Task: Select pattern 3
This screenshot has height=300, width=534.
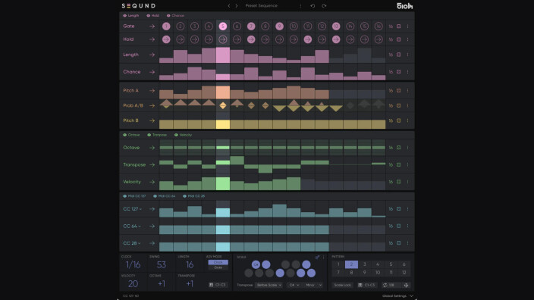Action: click(364, 264)
